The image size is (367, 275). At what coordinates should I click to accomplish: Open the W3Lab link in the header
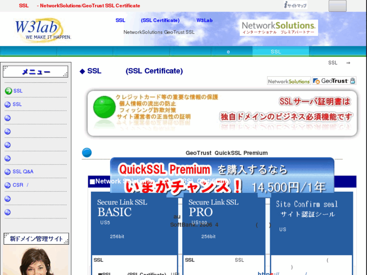tap(204, 20)
